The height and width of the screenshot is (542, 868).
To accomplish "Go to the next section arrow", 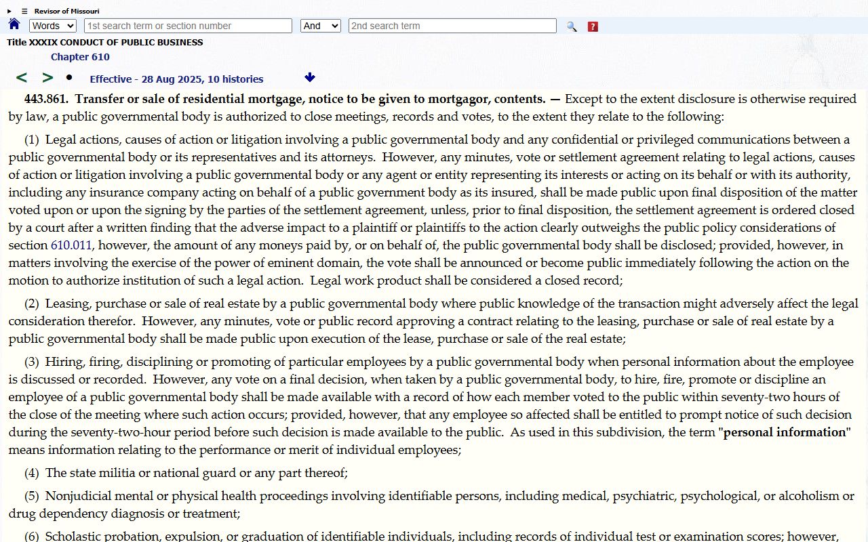I will [47, 78].
